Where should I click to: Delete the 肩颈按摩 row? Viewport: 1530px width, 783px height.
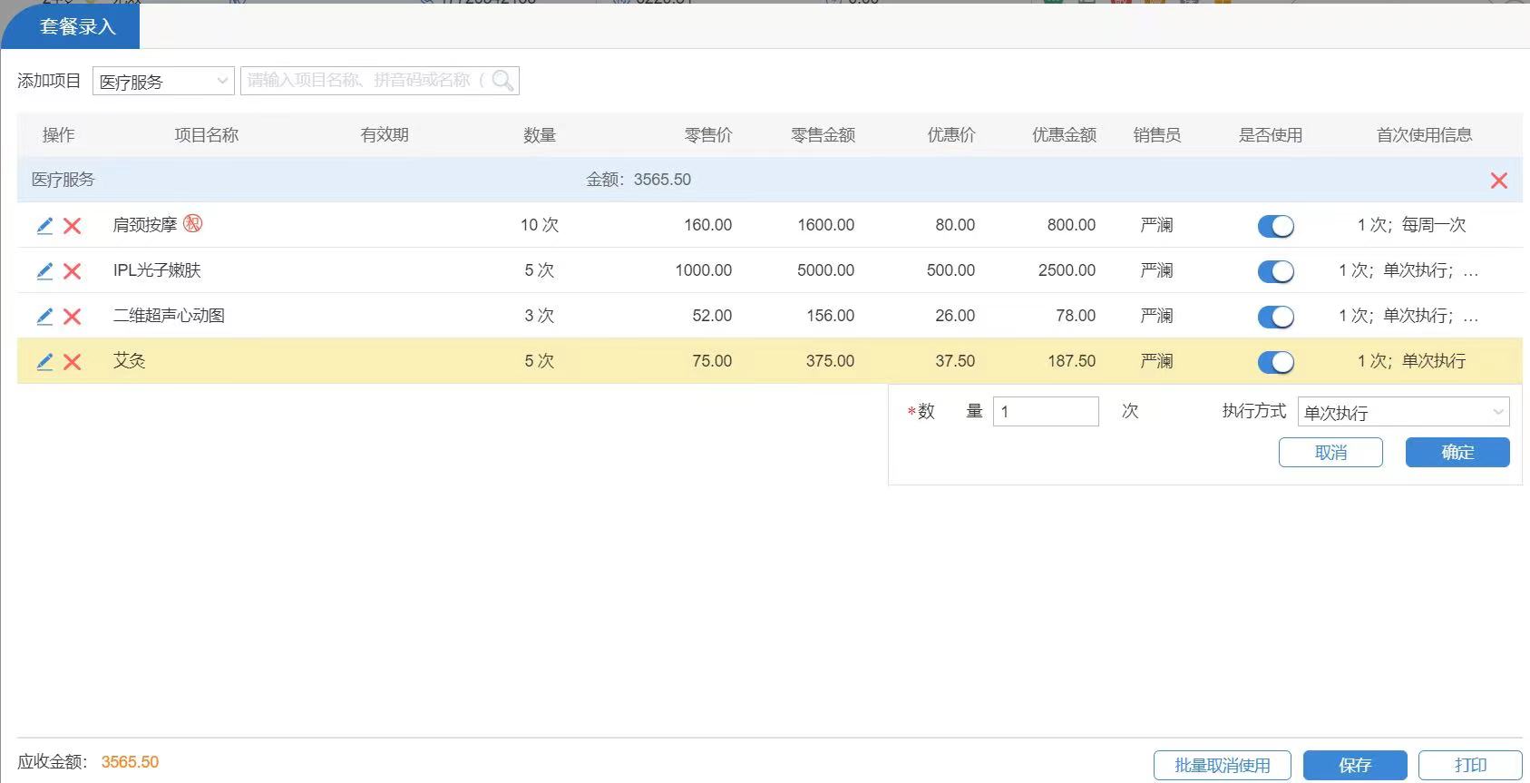[x=73, y=226]
